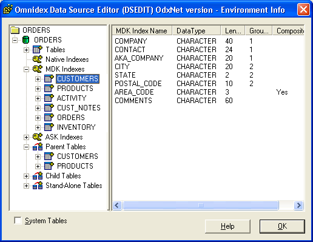
Task: Collapse the MDK Indexes node
Action: point(26,69)
